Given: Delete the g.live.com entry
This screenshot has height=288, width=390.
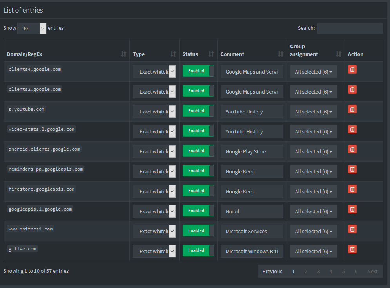Looking at the screenshot, I should coord(352,249).
